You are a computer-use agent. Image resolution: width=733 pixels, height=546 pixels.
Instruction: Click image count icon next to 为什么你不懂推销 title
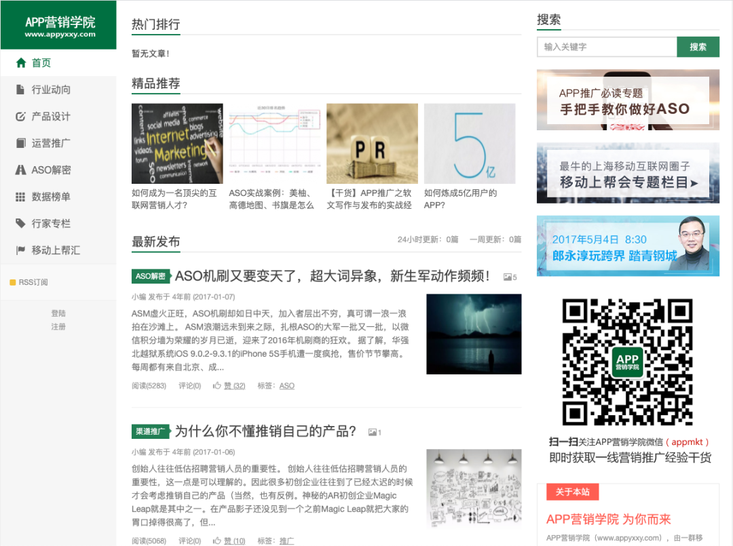pos(373,433)
